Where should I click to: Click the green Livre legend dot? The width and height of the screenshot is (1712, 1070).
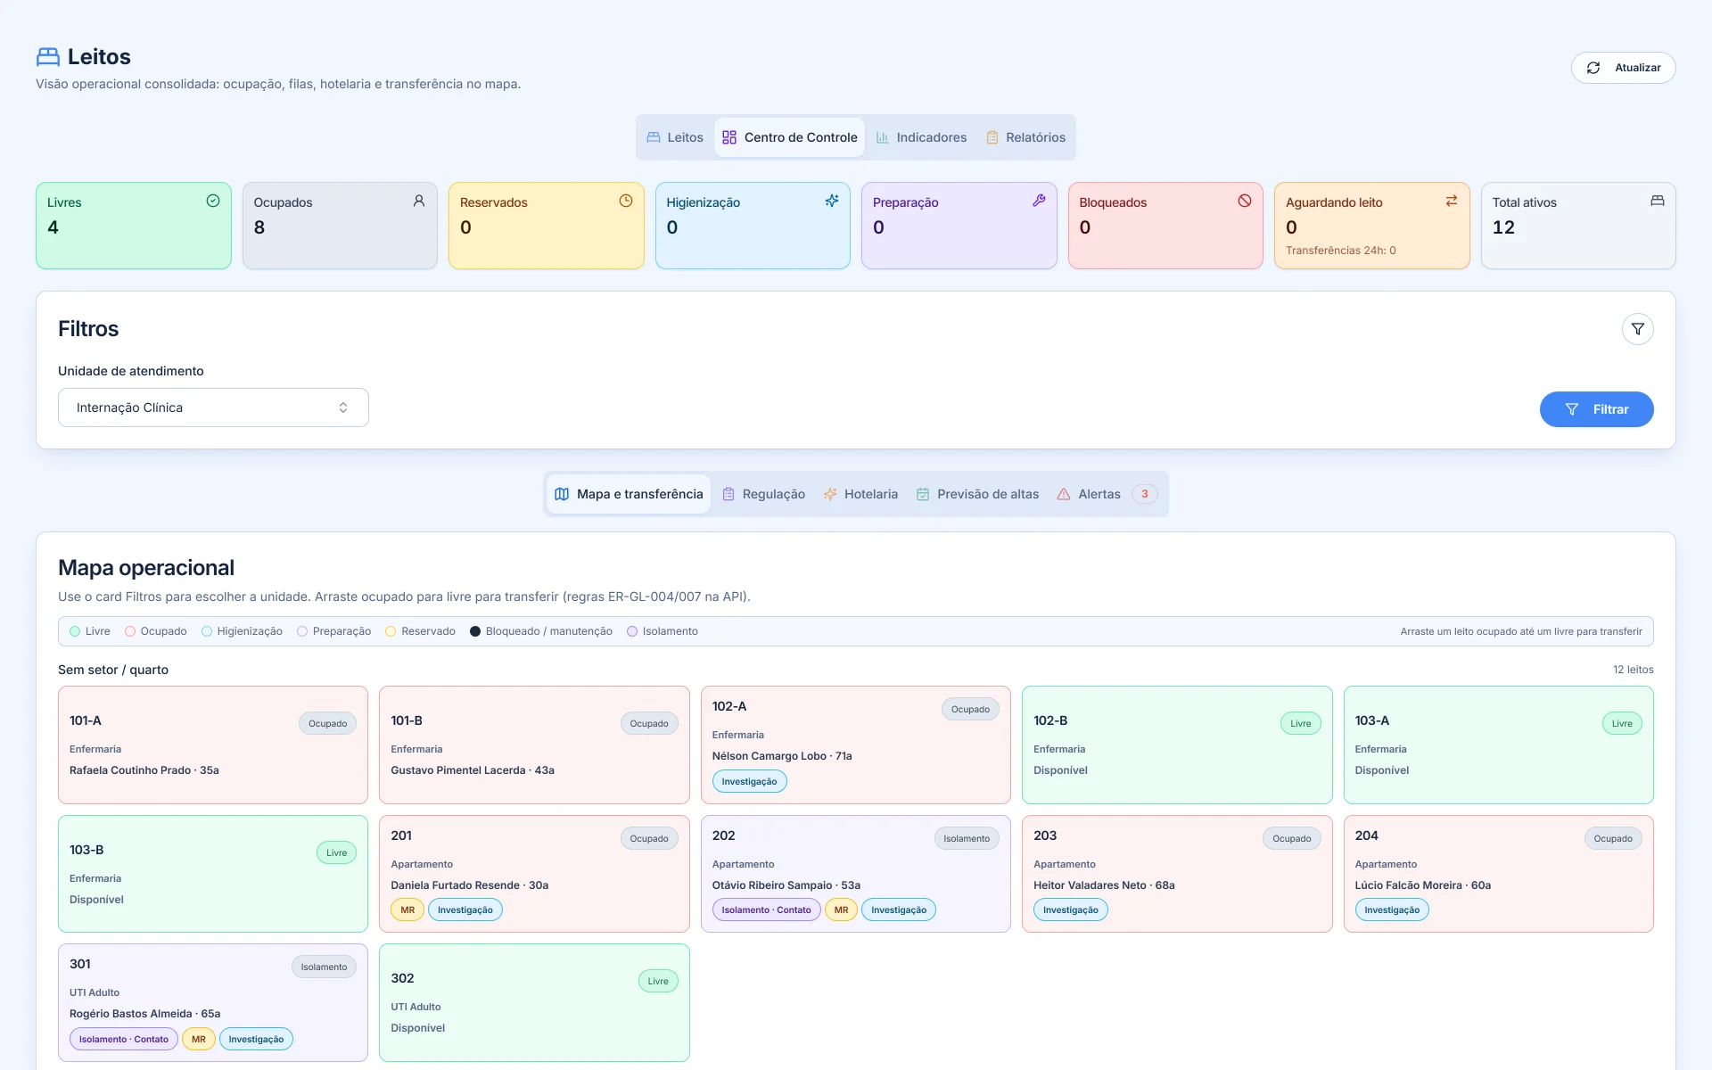point(75,631)
